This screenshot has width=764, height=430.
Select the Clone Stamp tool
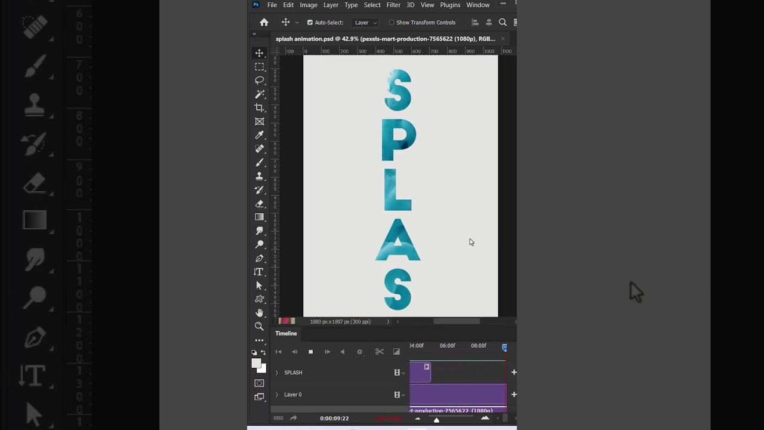[259, 176]
